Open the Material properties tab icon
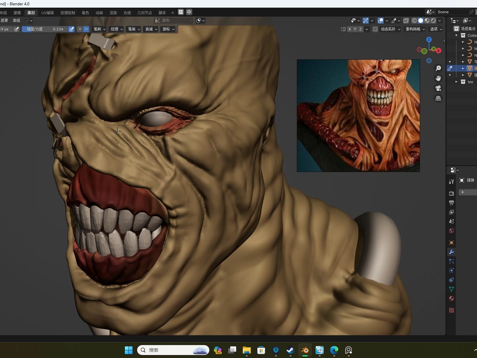477x358 pixels. 451,298
